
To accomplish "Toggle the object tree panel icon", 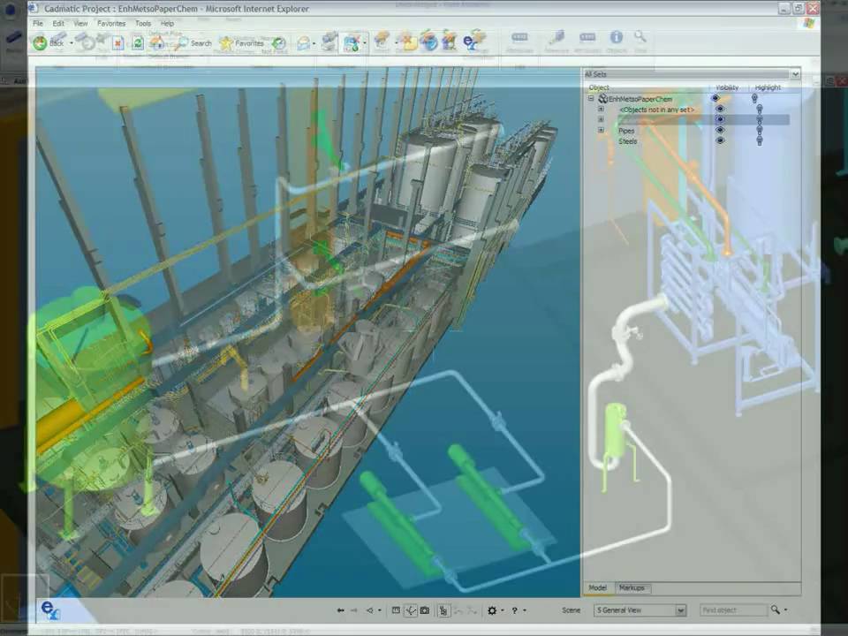I will pyautogui.click(x=443, y=610).
